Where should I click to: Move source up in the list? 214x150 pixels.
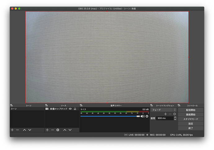(x=65, y=130)
